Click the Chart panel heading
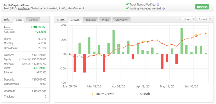This screenshot has width=216, height=104. (60, 20)
